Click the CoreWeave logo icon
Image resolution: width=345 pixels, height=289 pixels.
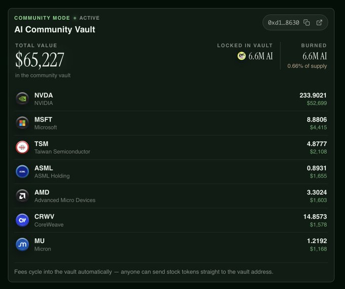(22, 220)
